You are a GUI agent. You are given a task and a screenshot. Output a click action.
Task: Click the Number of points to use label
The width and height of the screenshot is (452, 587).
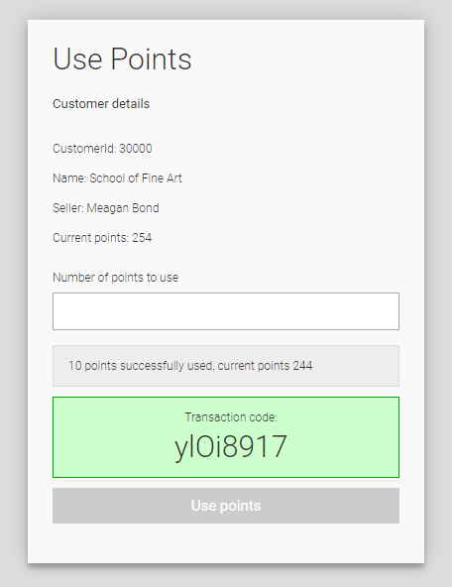pos(116,278)
